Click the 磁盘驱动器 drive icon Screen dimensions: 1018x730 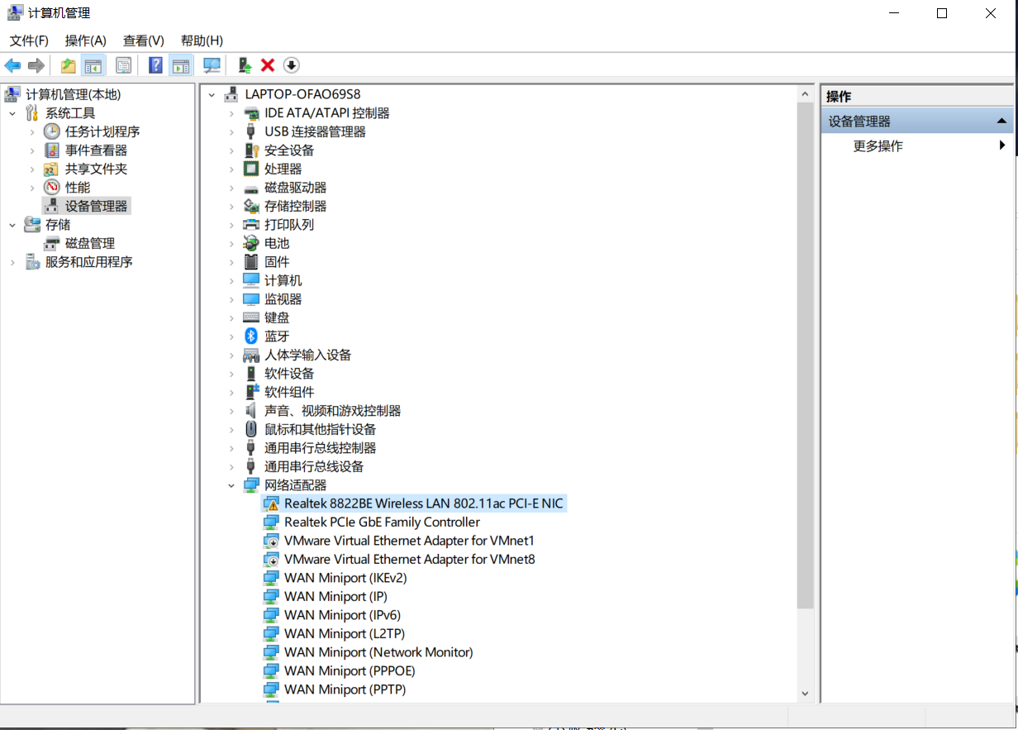(x=251, y=188)
